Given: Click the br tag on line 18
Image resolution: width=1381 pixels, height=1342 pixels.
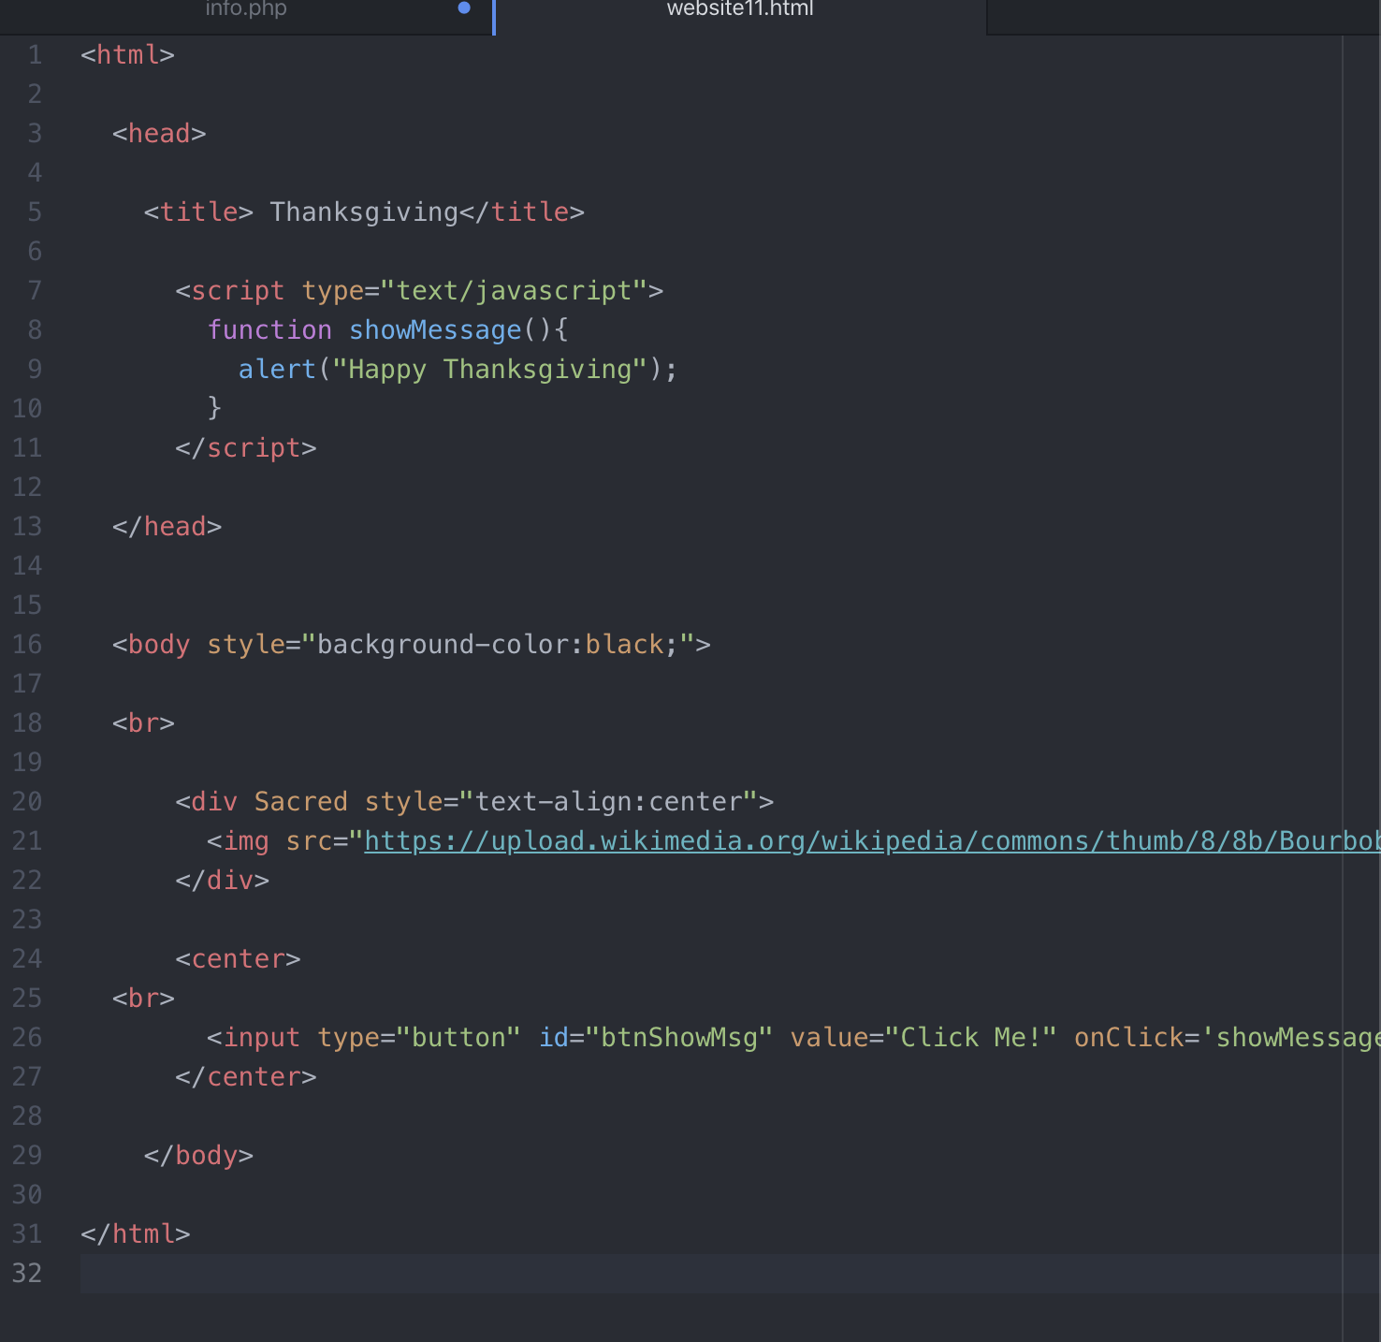Looking at the screenshot, I should pos(143,723).
